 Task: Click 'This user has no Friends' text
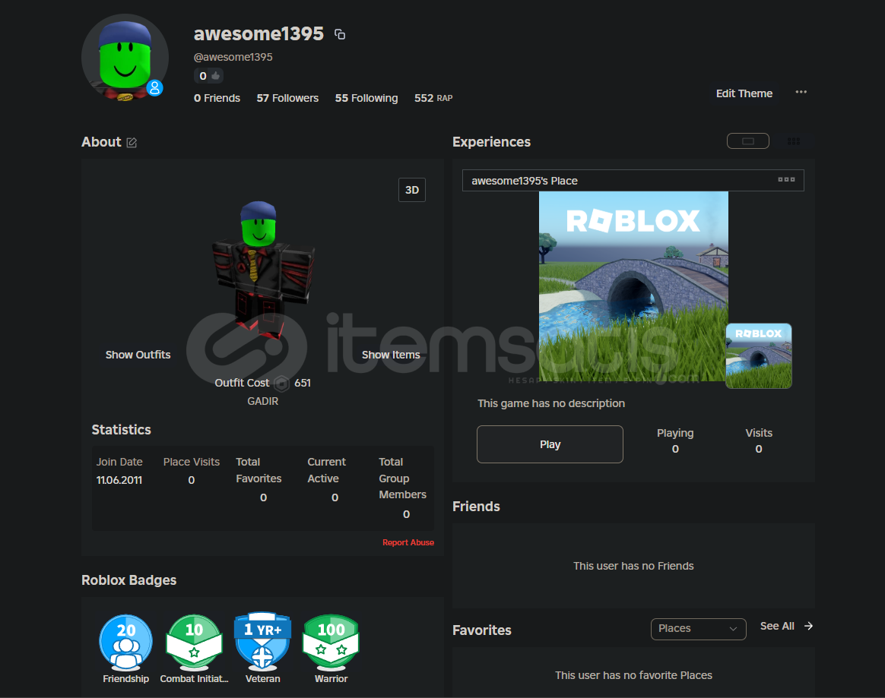coord(633,566)
